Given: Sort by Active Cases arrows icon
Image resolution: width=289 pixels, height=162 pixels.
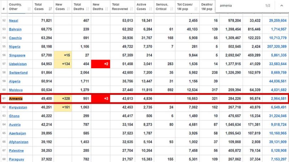Looking at the screenshot, I should [151, 9].
